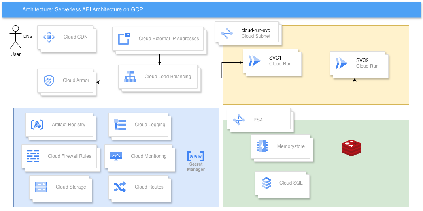
Task: Select the red Redis stack icon
Action: tap(351, 148)
